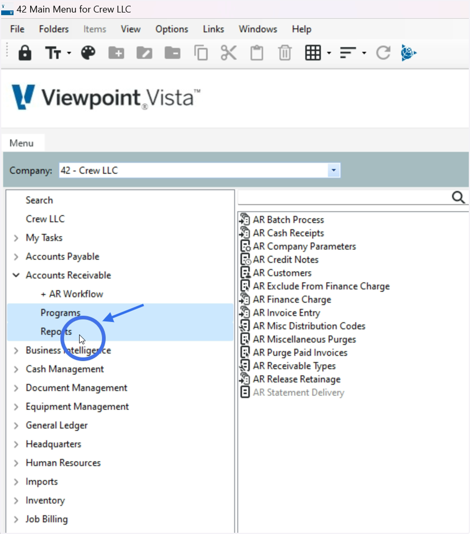The image size is (470, 534).
Task: Select Crew LLC in the menu tree
Action: [x=45, y=219]
